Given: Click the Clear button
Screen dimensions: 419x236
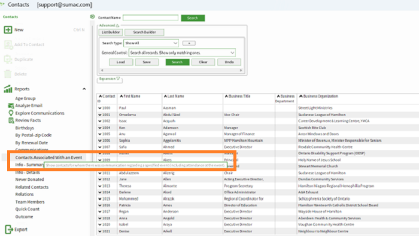Looking at the screenshot, I should coord(203,62).
